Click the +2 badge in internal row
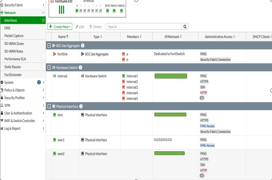The height and width of the screenshot is (180, 272). click(x=202, y=98)
